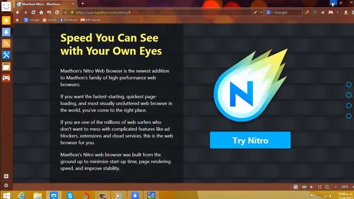Screen dimensions: 354x199
Task: Click the 'Speed You Can See' heading
Action: [111, 44]
